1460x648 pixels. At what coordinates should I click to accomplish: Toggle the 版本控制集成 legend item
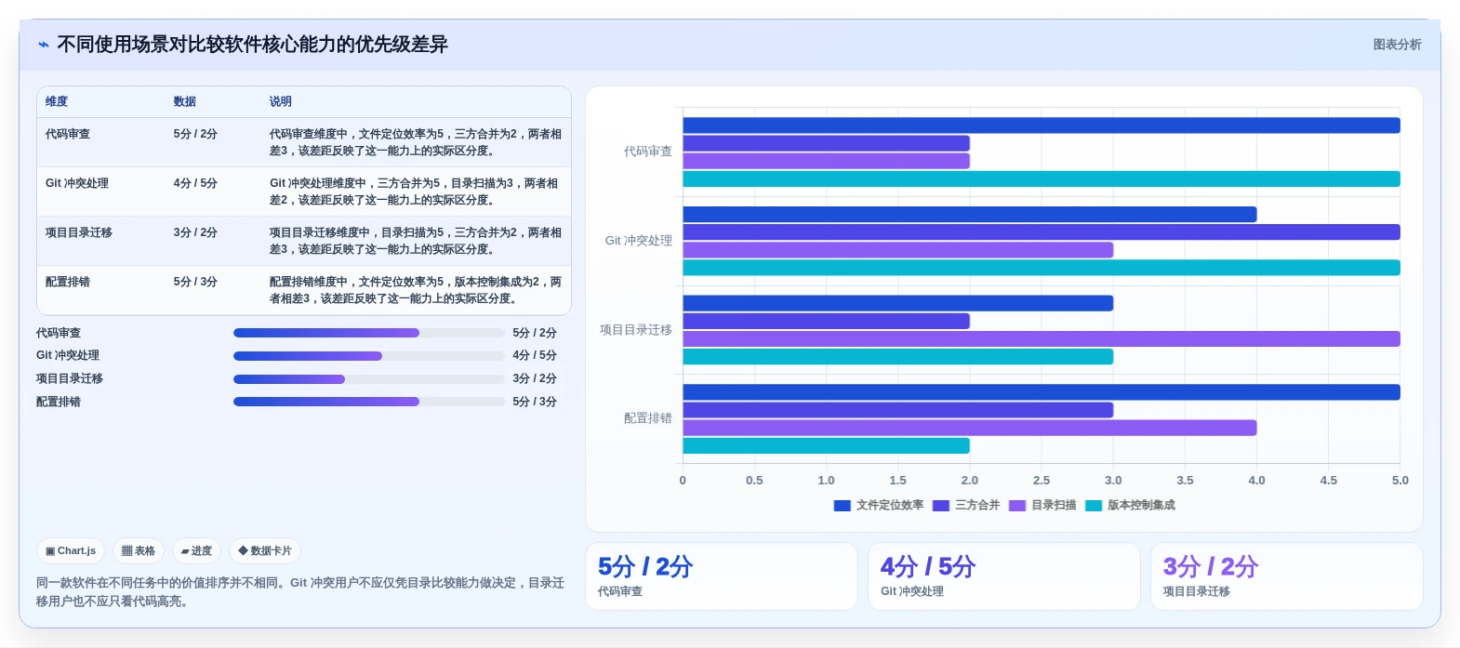1130,505
